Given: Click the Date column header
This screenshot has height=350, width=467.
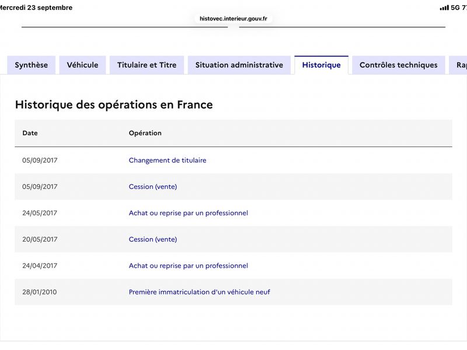Looking at the screenshot, I should click(x=30, y=133).
